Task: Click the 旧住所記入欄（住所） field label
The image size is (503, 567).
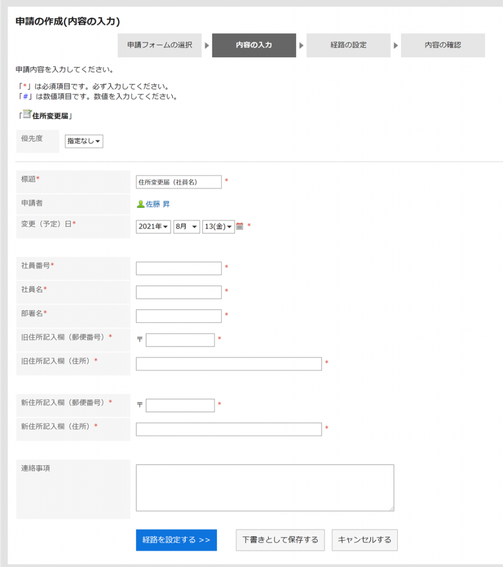Action: pyautogui.click(x=59, y=361)
